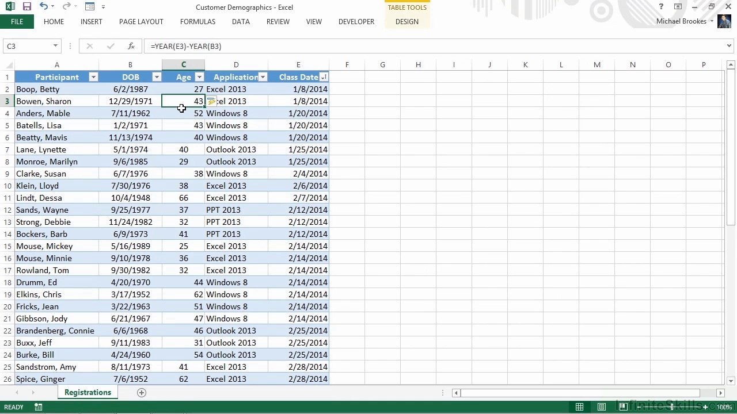The width and height of the screenshot is (737, 414).
Task: Select Outlook 2013 cell in Buxx, Jeff row
Action: pos(236,343)
